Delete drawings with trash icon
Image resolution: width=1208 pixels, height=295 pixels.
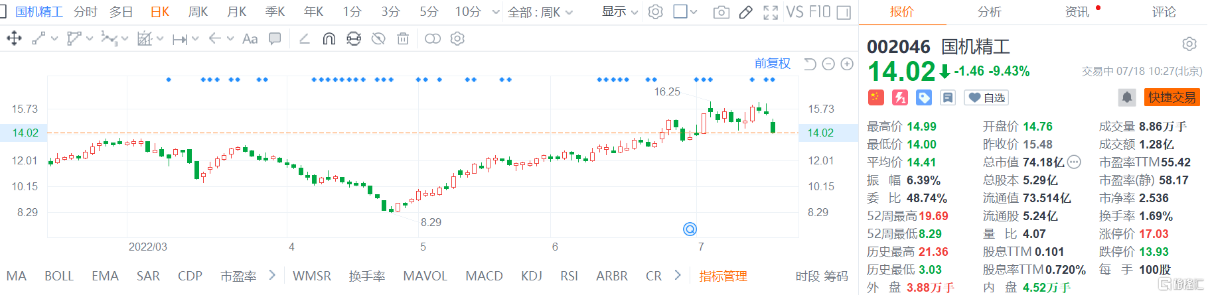click(x=403, y=38)
